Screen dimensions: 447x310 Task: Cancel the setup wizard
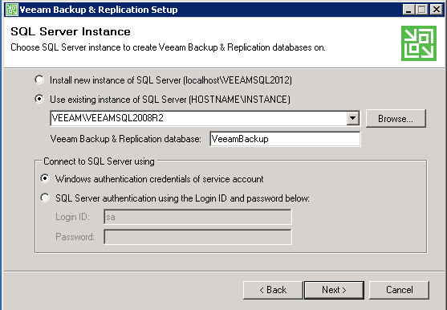point(399,290)
